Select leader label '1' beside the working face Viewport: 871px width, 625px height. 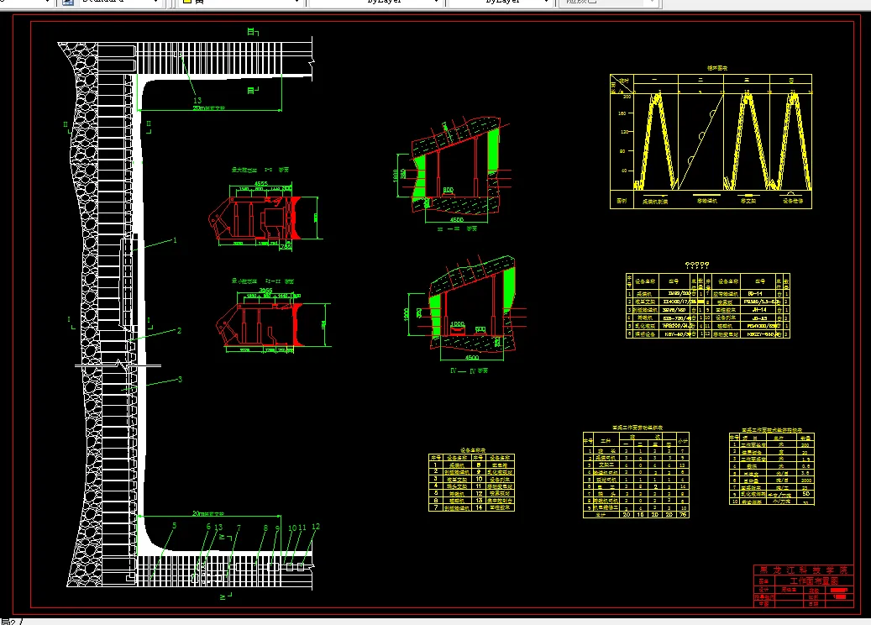pyautogui.click(x=175, y=240)
